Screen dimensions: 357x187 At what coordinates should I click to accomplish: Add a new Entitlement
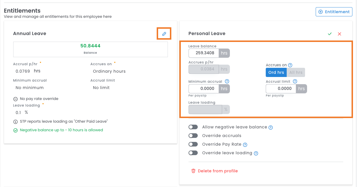click(334, 12)
